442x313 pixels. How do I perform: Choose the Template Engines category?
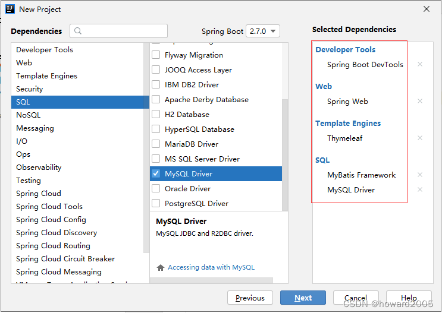46,75
